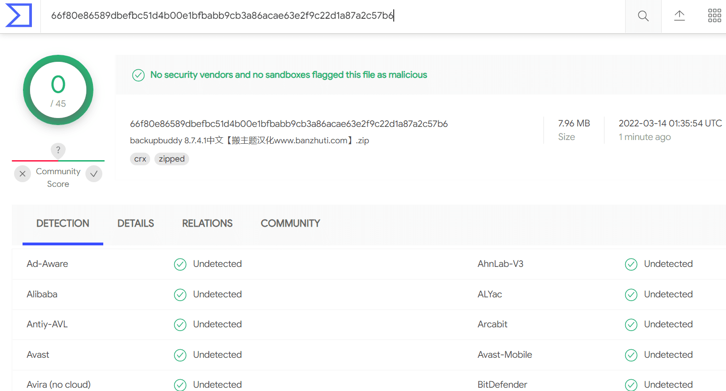
Task: Switch to the RELATIONS tab
Action: pos(207,223)
